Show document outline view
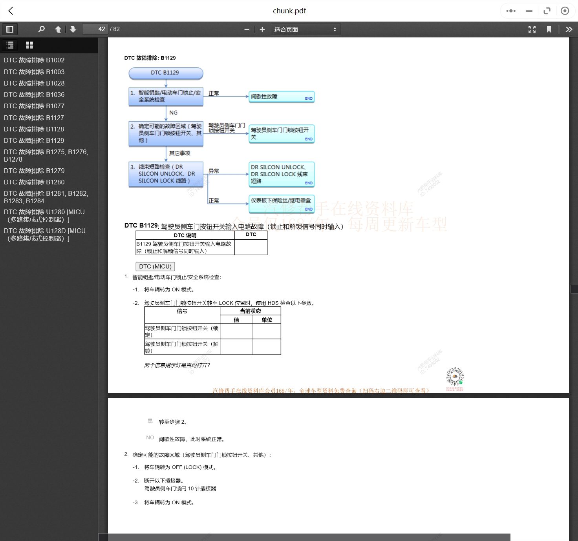The height and width of the screenshot is (541, 578). click(x=10, y=45)
